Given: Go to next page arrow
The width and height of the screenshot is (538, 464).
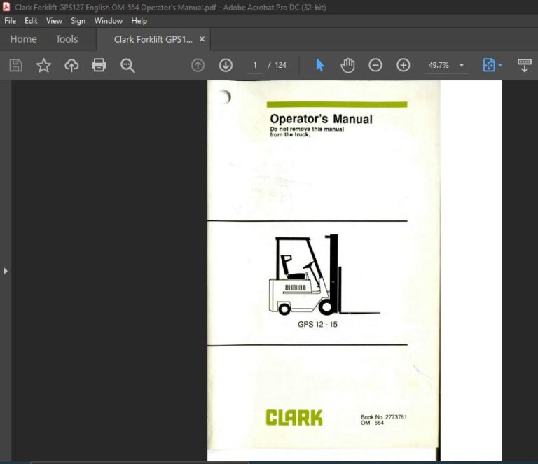Looking at the screenshot, I should tap(226, 65).
